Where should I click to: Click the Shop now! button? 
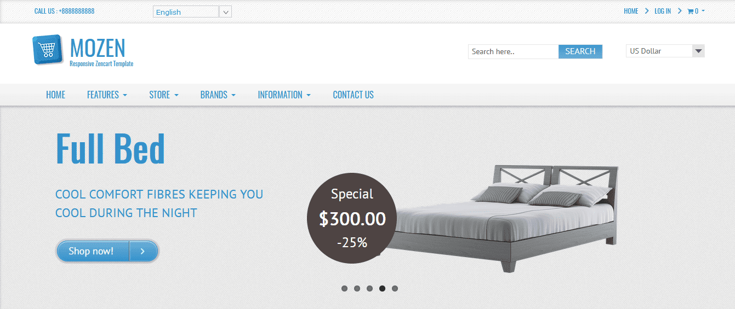[x=91, y=251]
